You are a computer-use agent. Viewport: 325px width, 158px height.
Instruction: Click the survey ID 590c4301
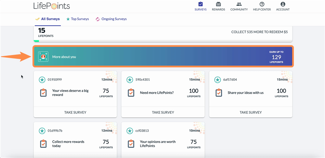[x=143, y=80]
